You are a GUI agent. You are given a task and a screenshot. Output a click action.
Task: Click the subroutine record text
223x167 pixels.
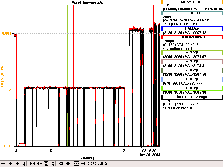[177, 48]
